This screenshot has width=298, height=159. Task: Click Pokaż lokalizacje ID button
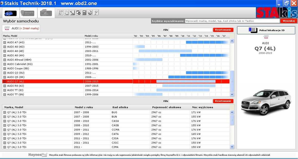coord(266,30)
